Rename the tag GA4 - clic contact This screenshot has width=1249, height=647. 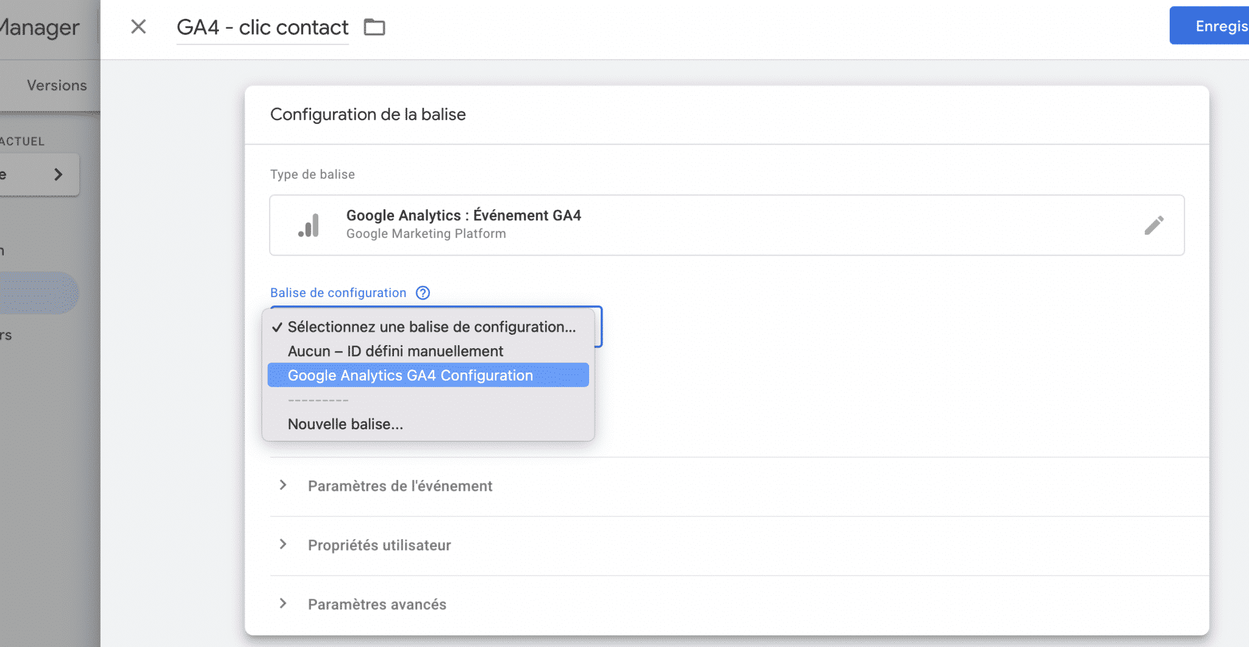pos(262,27)
